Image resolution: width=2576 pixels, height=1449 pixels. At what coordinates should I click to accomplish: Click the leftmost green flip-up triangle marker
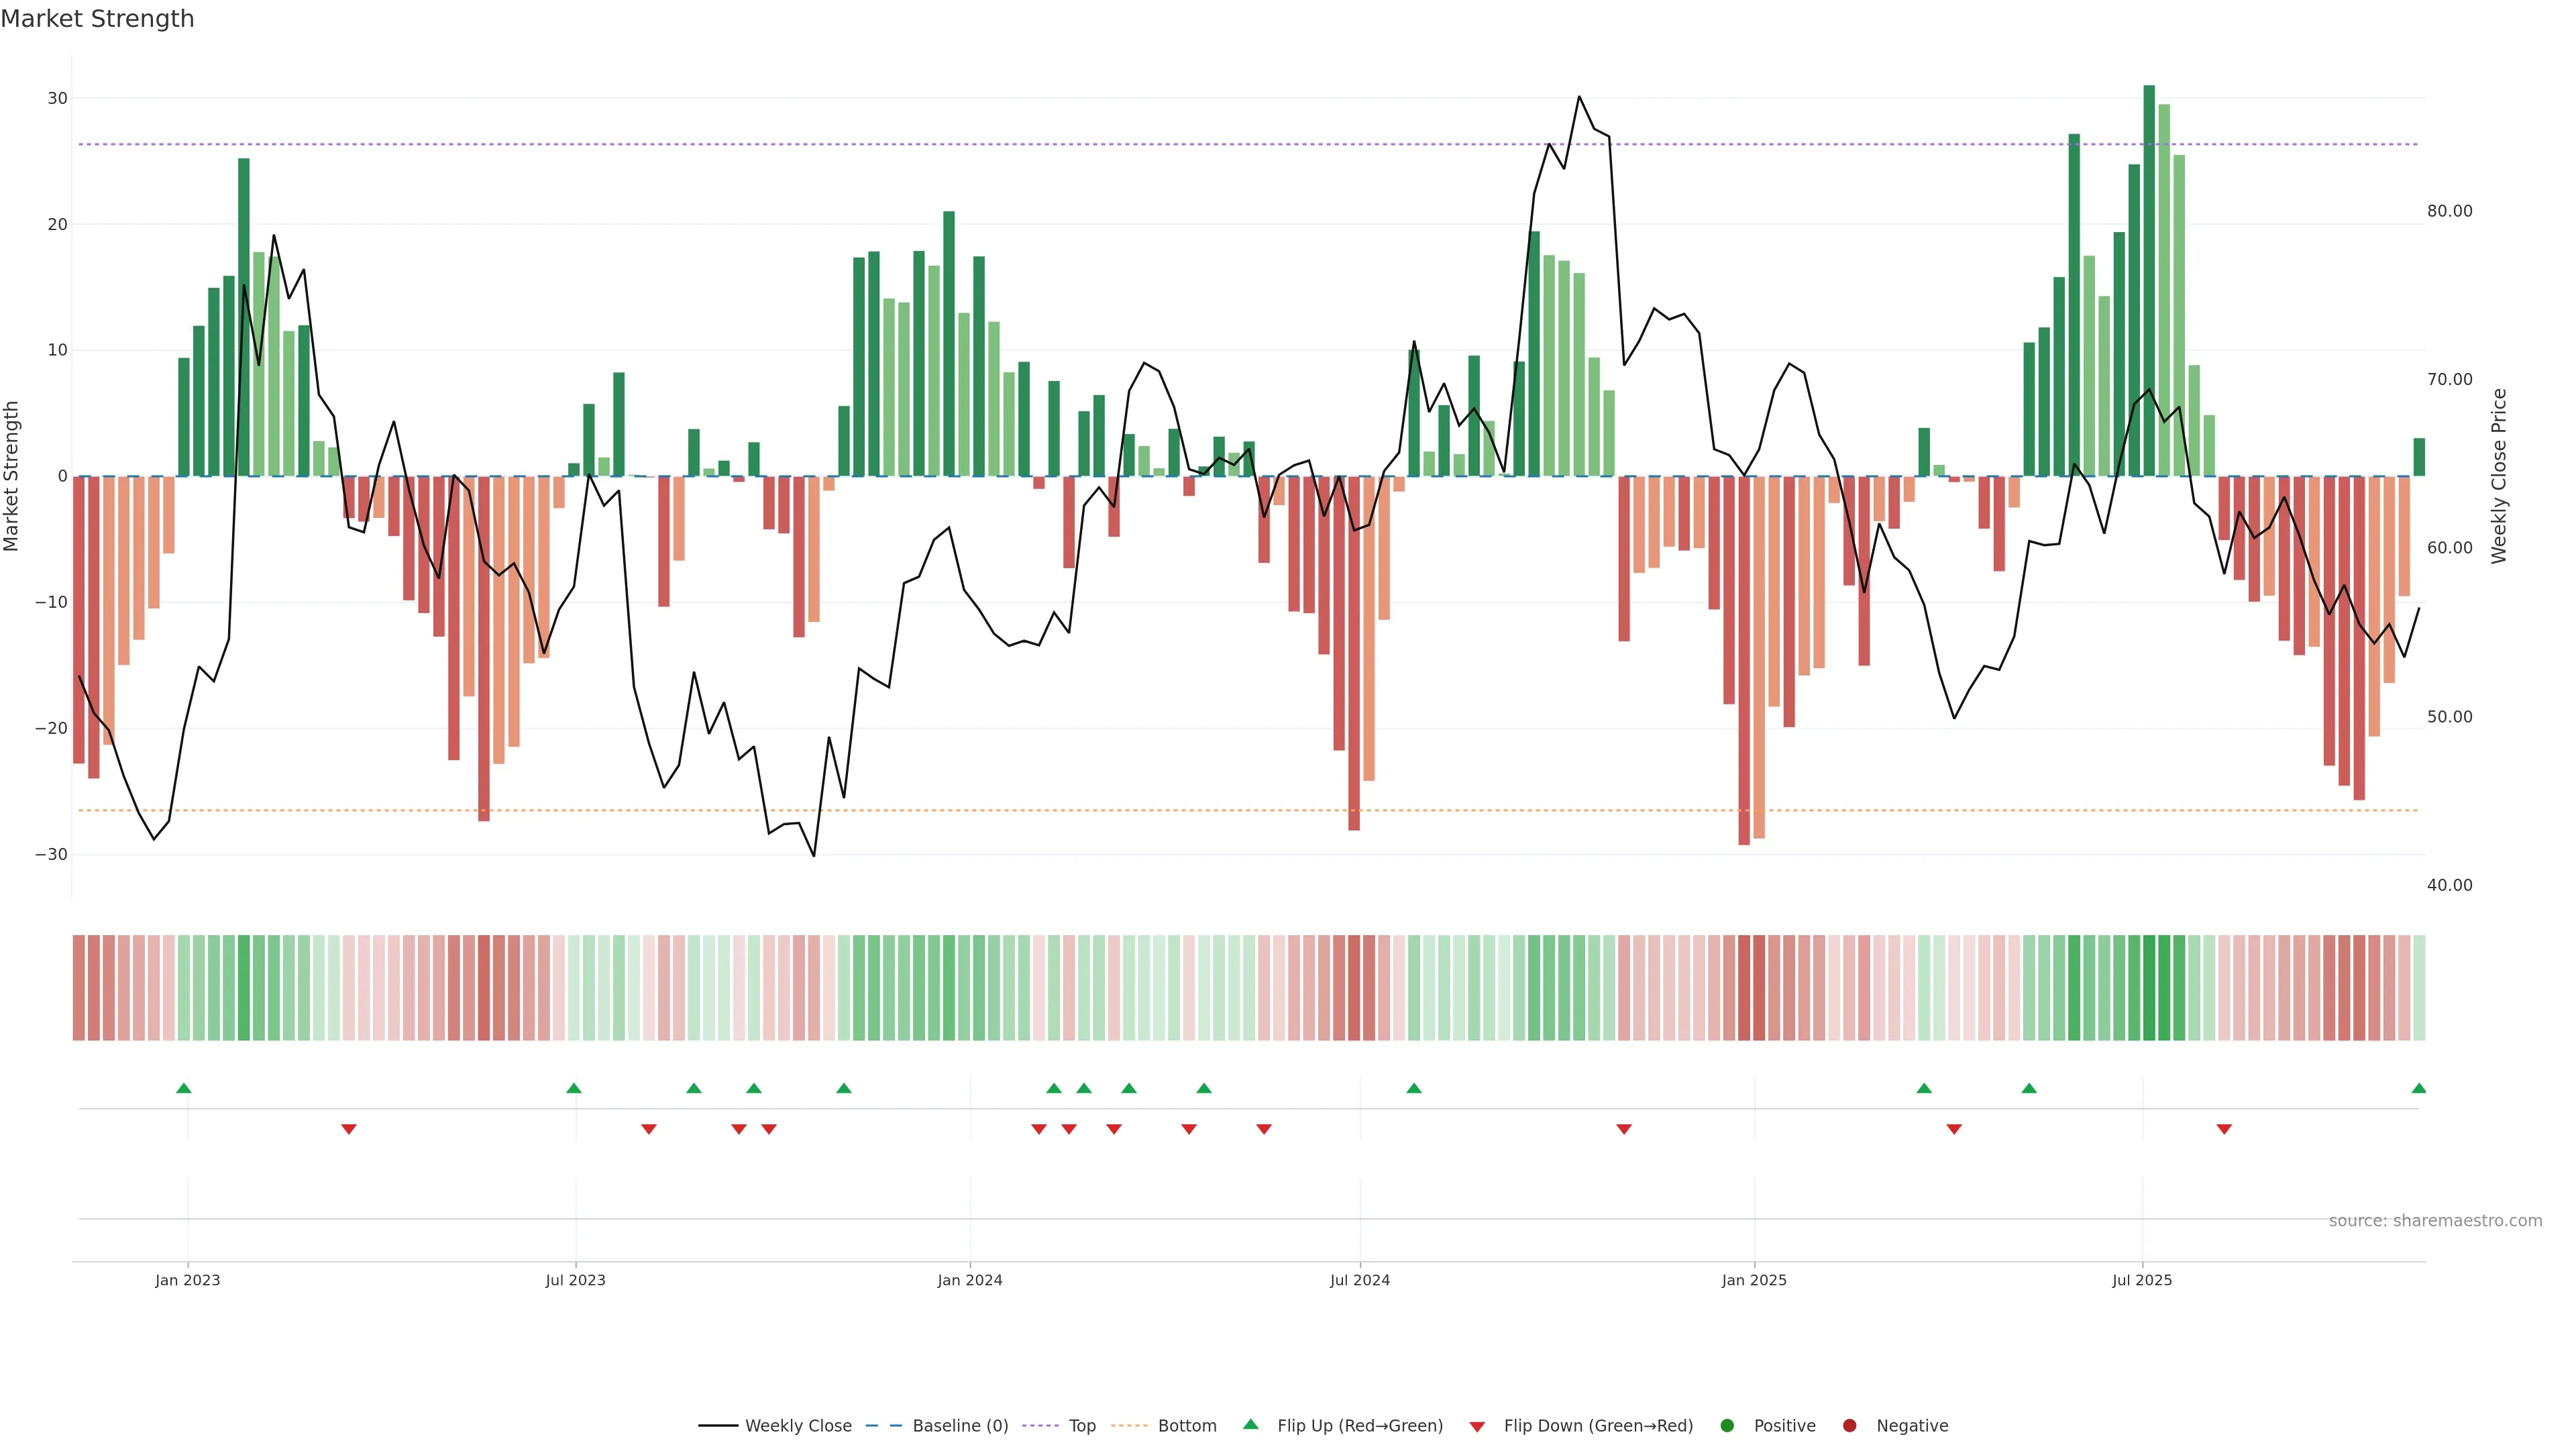tap(183, 1088)
